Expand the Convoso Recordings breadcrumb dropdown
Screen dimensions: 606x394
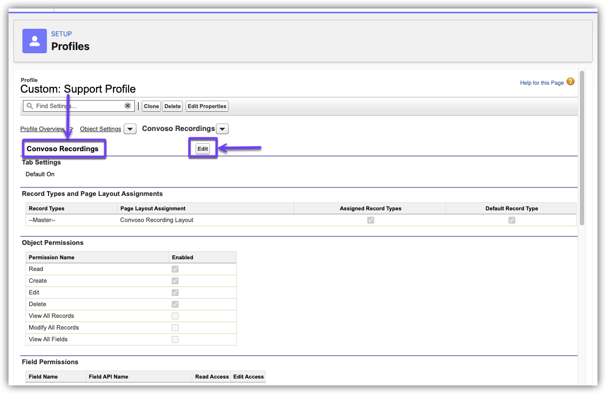click(223, 129)
